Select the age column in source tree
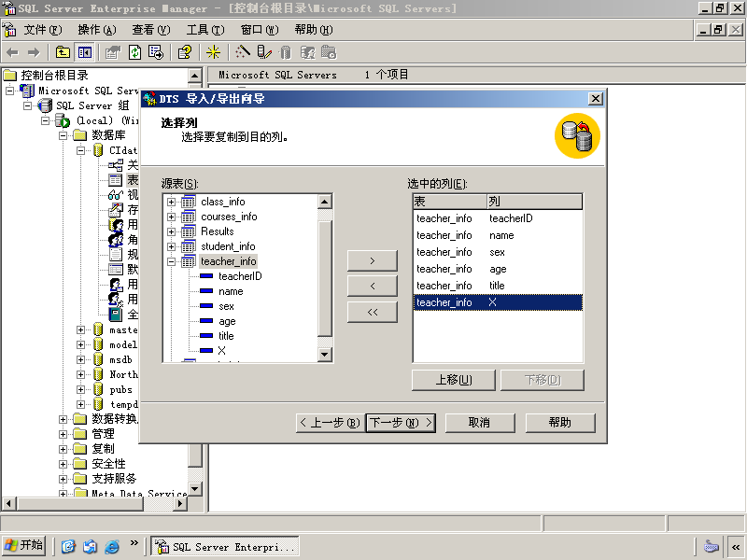This screenshot has height=560, width=747. [227, 321]
